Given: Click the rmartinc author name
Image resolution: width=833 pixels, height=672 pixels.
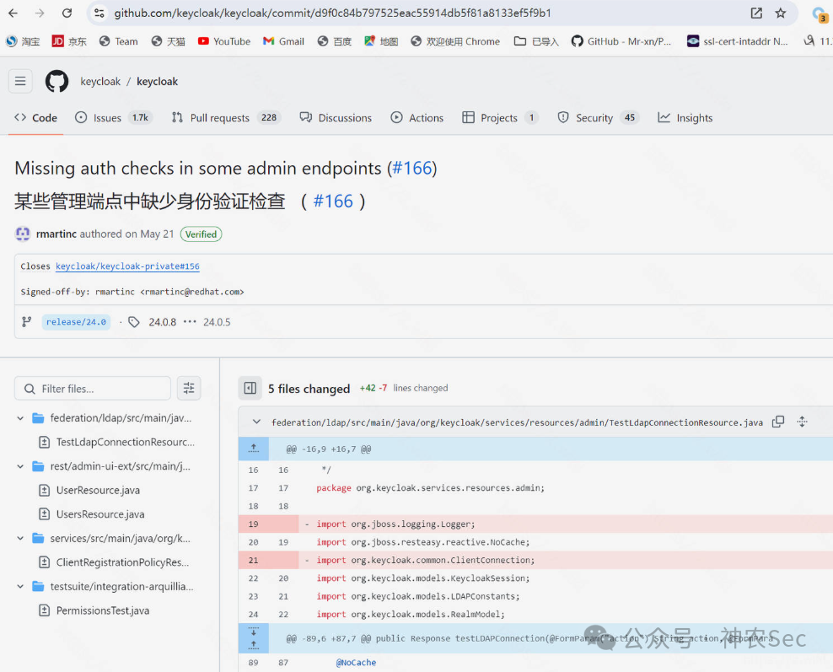Looking at the screenshot, I should pyautogui.click(x=56, y=234).
